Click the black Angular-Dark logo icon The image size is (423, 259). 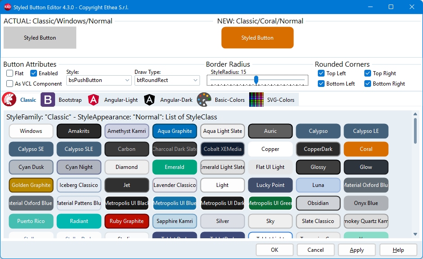click(x=149, y=100)
